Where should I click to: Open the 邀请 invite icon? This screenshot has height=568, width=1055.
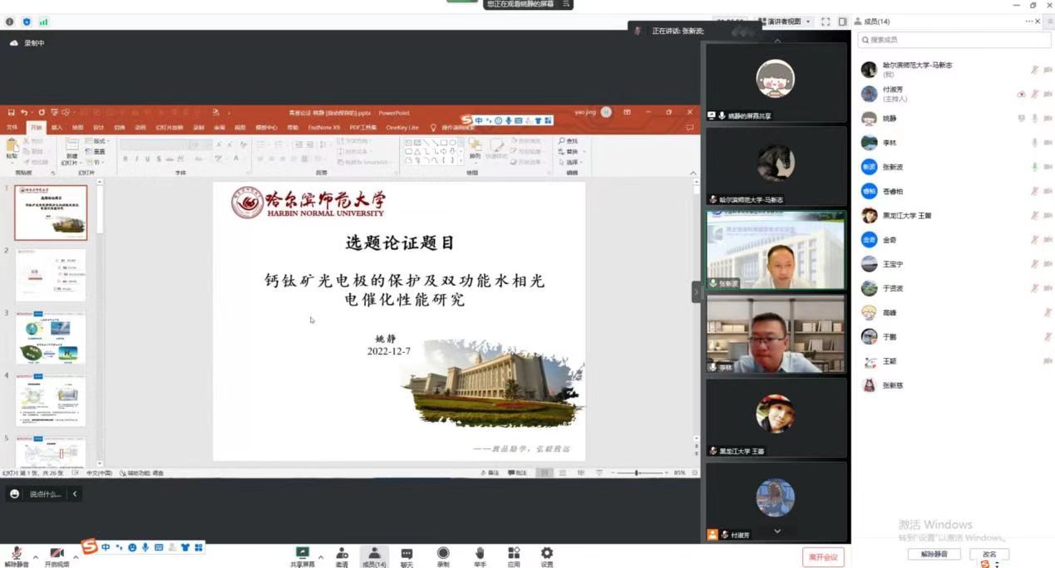[342, 553]
